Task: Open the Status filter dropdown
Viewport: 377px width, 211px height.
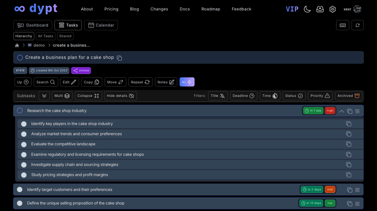Action: click(294, 96)
